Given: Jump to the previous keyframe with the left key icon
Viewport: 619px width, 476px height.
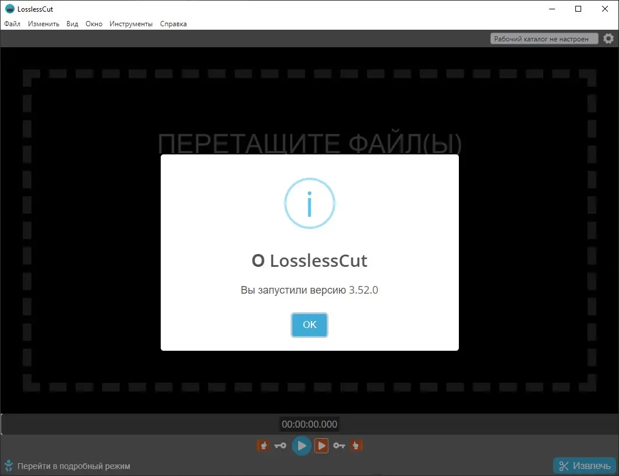Looking at the screenshot, I should (280, 446).
